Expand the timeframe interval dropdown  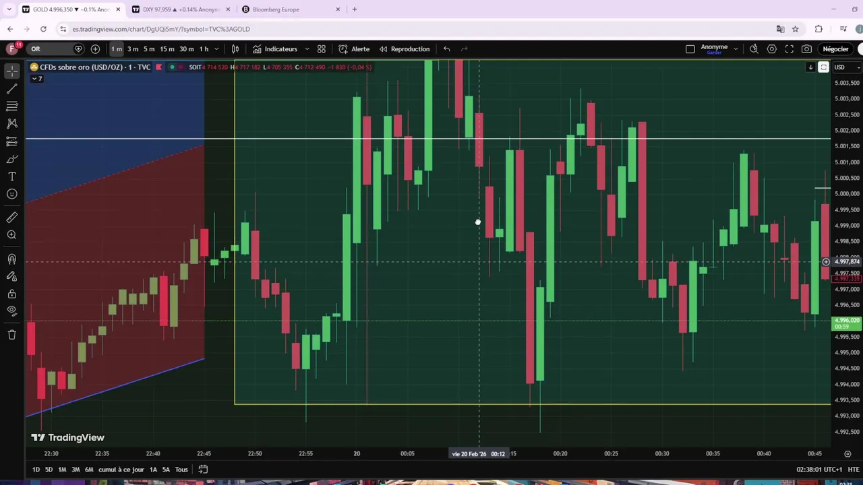pyautogui.click(x=216, y=48)
